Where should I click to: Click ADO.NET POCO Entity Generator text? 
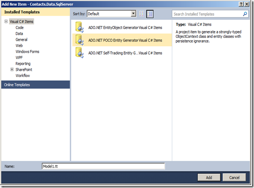pyautogui.click(x=113, y=40)
